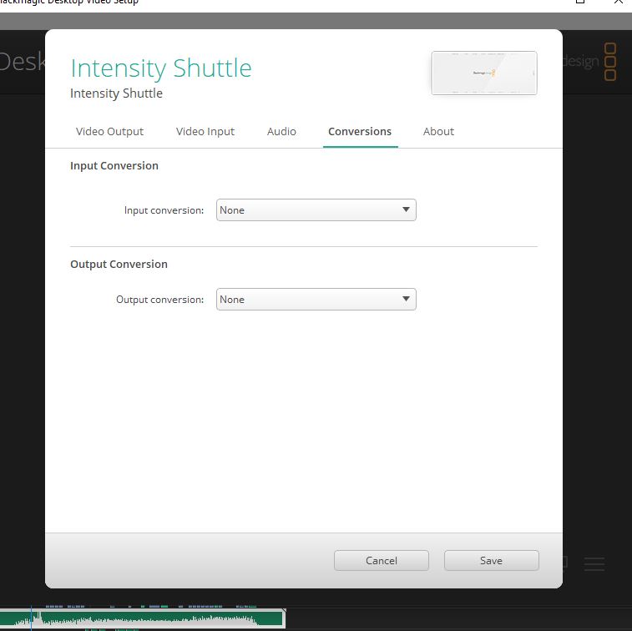Go to the Audio tab

pyautogui.click(x=281, y=131)
